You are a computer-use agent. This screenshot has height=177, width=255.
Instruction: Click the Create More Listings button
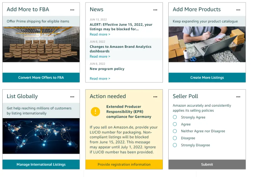click(x=207, y=78)
